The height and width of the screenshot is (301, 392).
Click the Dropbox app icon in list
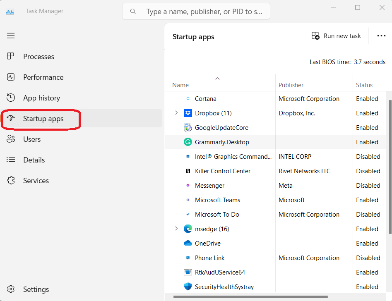coord(188,113)
